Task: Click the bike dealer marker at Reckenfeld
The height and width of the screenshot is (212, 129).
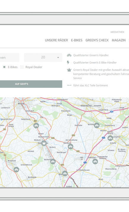Action: tap(53, 161)
